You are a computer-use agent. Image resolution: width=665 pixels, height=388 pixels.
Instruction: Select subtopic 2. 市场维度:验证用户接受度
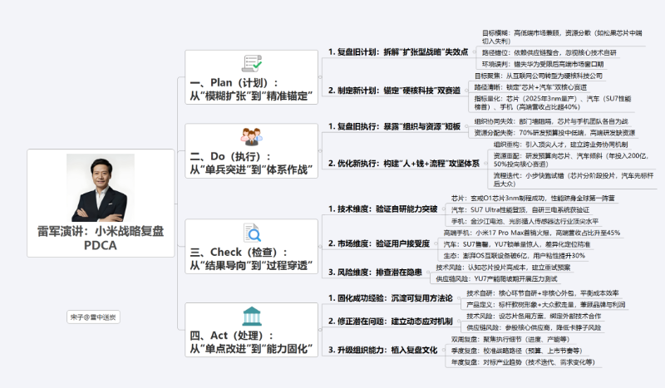(379, 243)
